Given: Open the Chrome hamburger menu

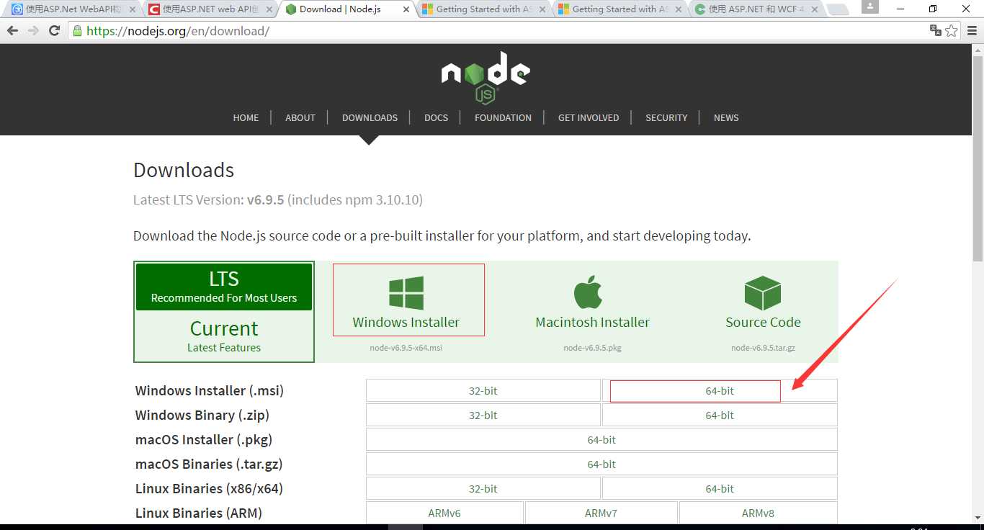Looking at the screenshot, I should click(x=972, y=31).
